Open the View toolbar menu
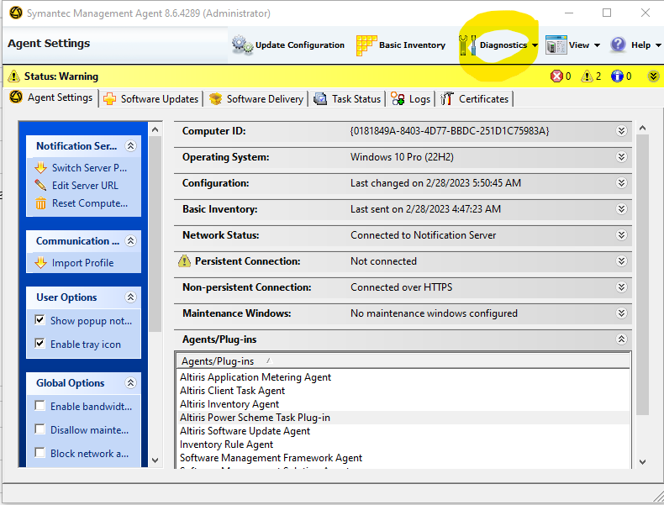 click(x=572, y=45)
